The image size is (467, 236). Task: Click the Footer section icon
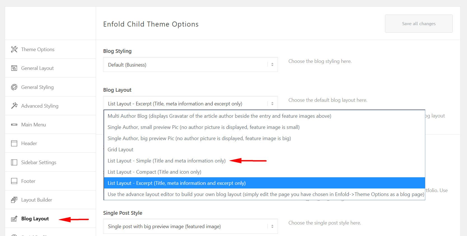point(14,181)
